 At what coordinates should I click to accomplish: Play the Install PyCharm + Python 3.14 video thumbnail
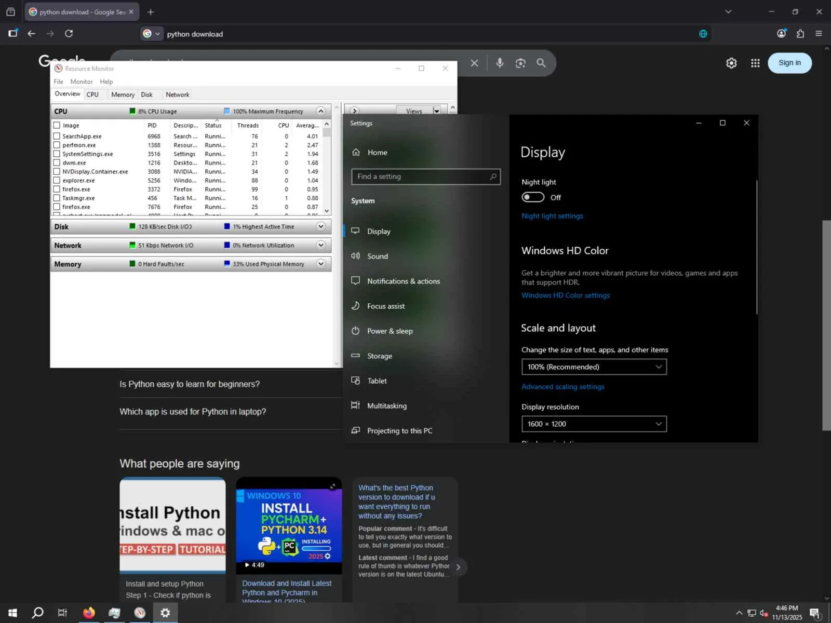point(289,525)
